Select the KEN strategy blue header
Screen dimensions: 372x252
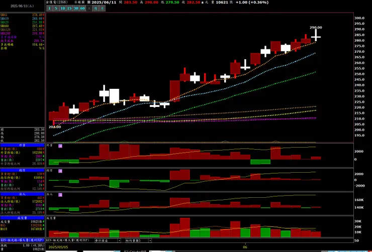pos(22,240)
